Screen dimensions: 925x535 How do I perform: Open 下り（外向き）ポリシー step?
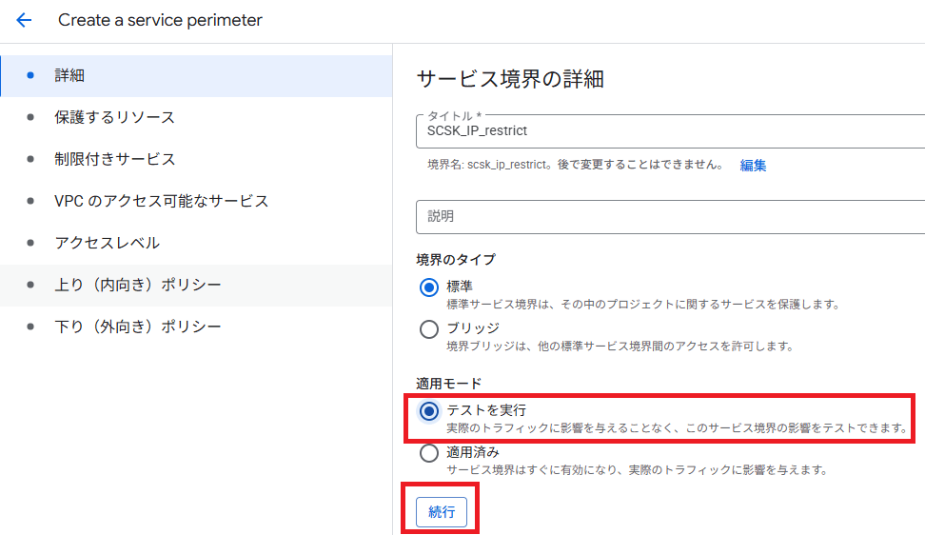(x=137, y=327)
